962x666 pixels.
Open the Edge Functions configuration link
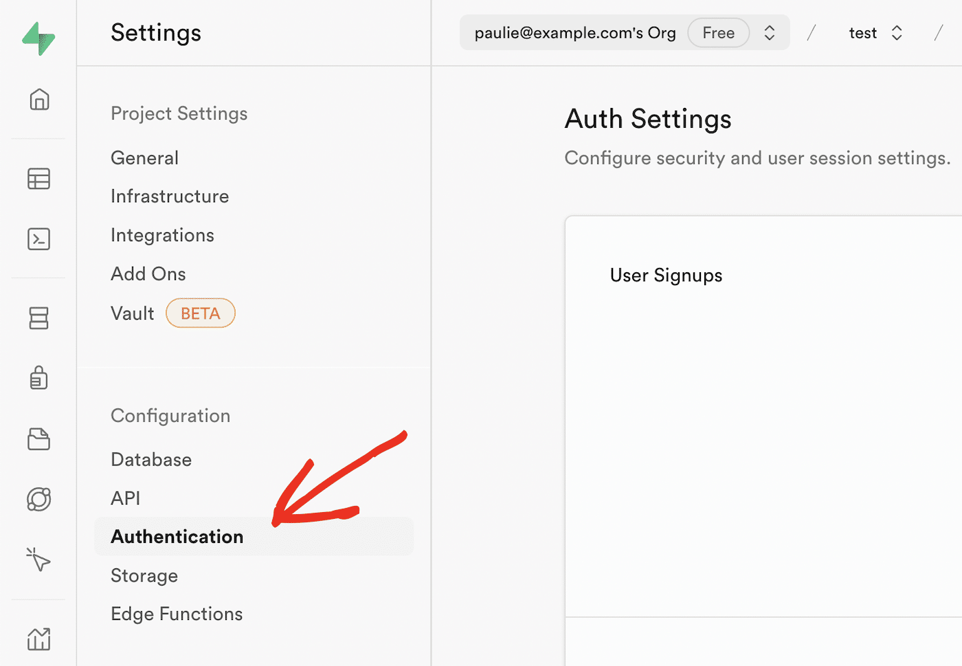[x=177, y=614]
